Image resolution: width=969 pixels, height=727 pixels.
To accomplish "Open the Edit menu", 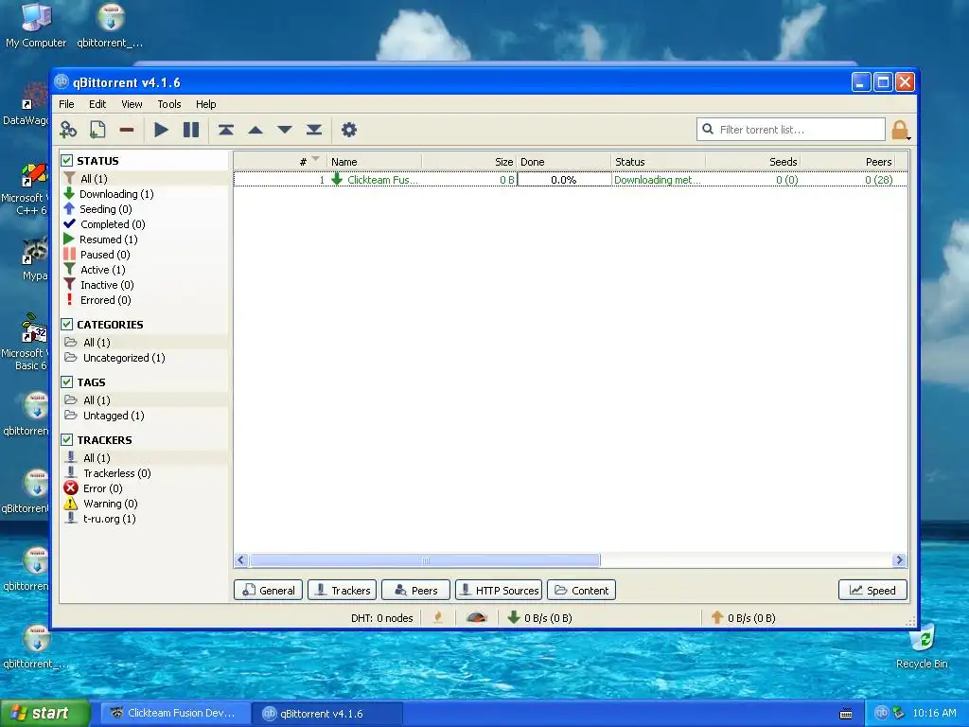I will 97,104.
